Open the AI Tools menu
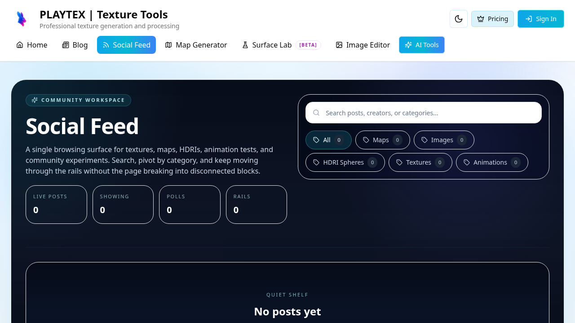575x323 pixels. pyautogui.click(x=422, y=45)
